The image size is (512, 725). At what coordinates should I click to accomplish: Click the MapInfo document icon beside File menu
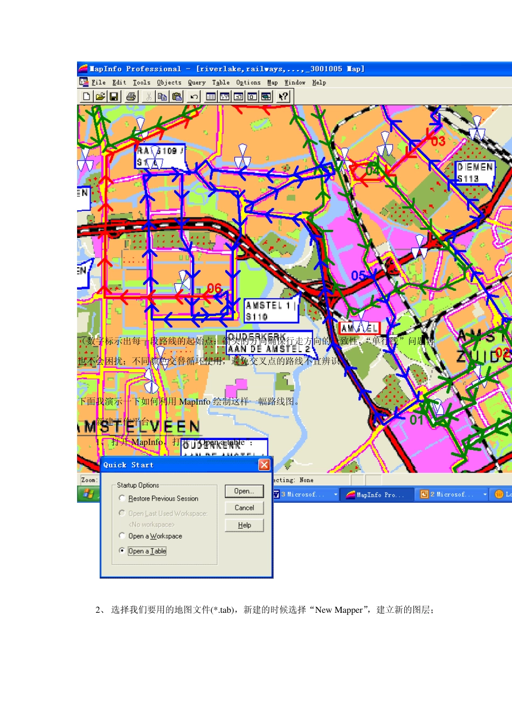(x=84, y=82)
